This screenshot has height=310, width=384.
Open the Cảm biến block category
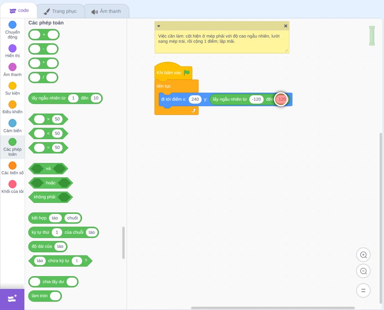(x=13, y=126)
